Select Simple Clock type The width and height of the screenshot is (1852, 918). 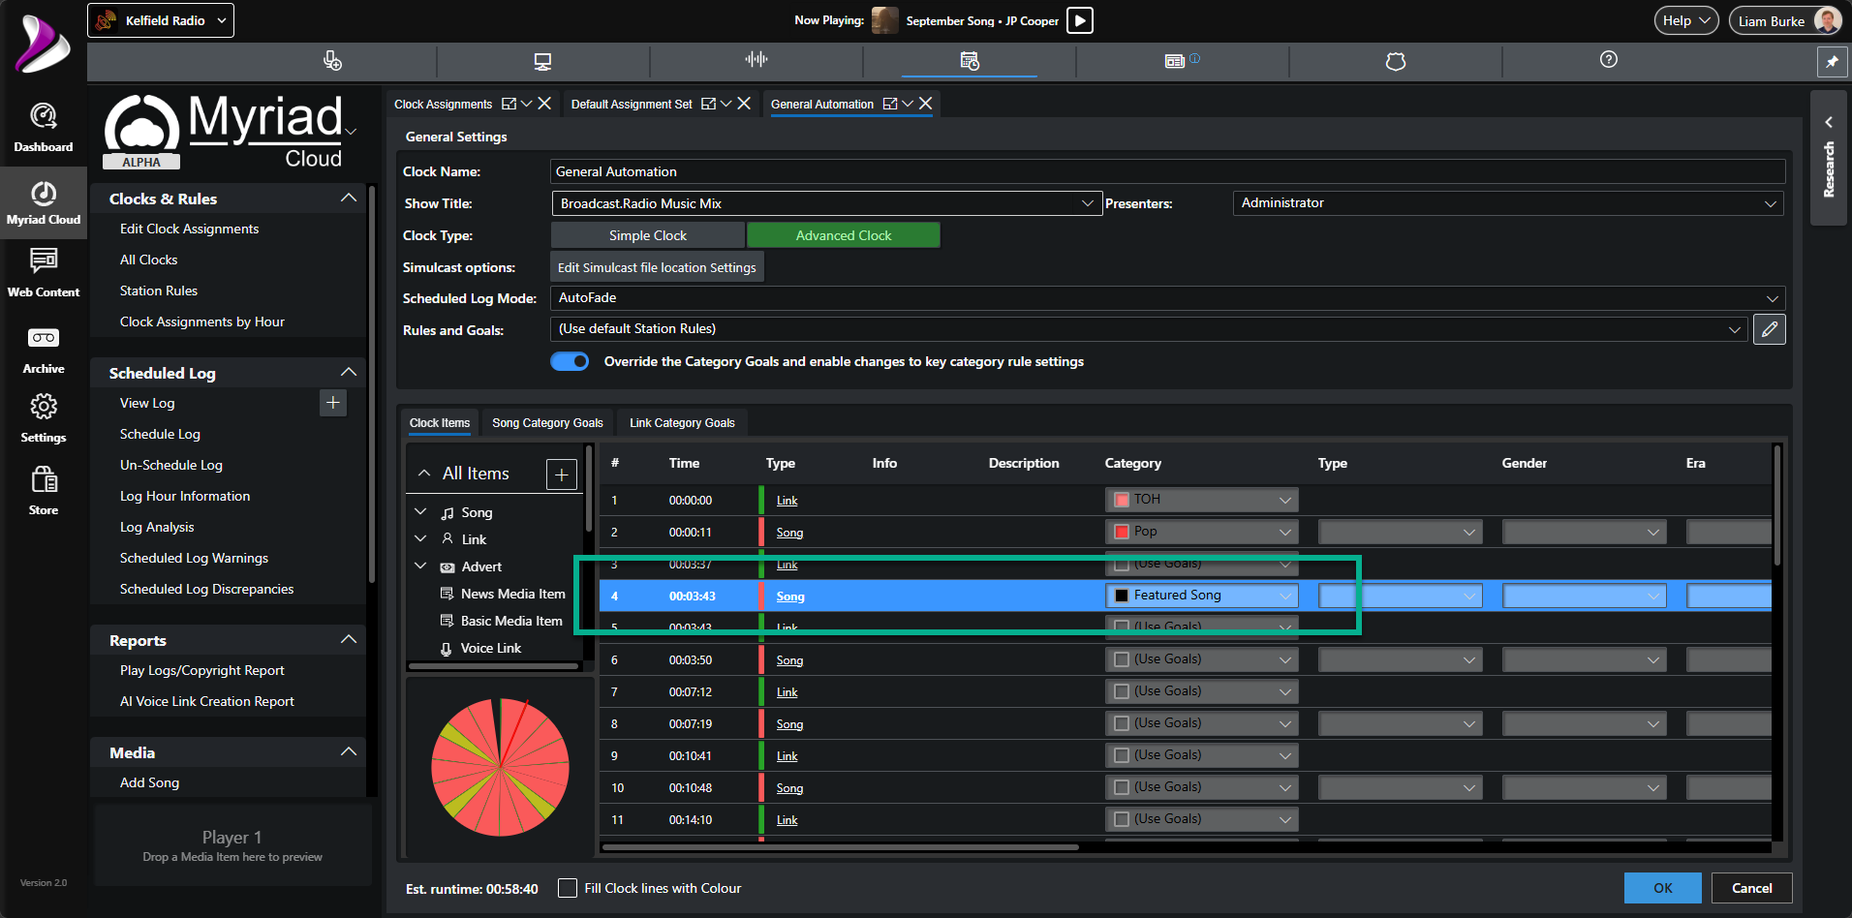[x=648, y=235]
